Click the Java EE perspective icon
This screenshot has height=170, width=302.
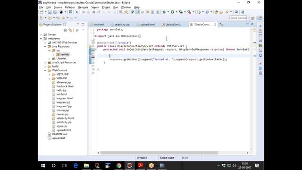pyautogui.click(x=260, y=18)
